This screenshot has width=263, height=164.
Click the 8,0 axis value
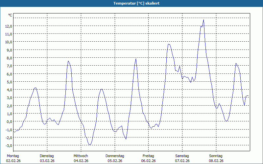click(x=10, y=58)
